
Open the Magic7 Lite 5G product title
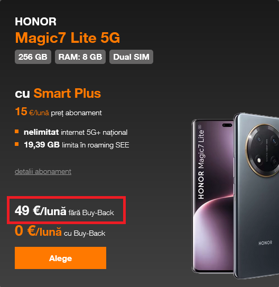pos(68,38)
